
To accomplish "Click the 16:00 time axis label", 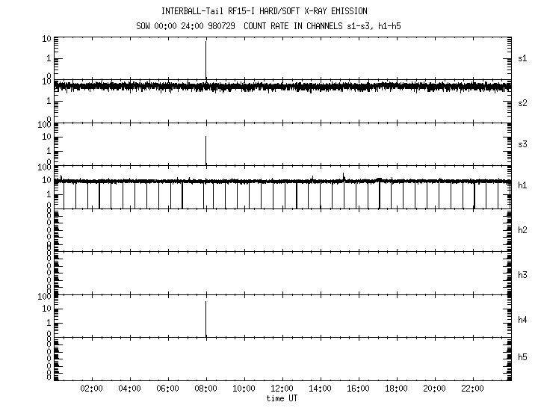I will tap(359, 389).
